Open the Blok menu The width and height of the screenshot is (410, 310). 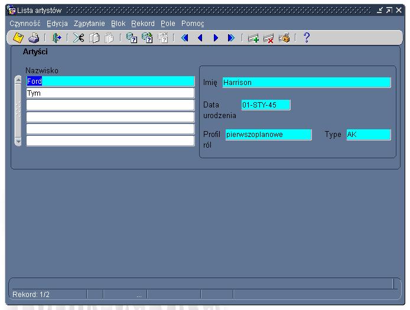coord(118,24)
